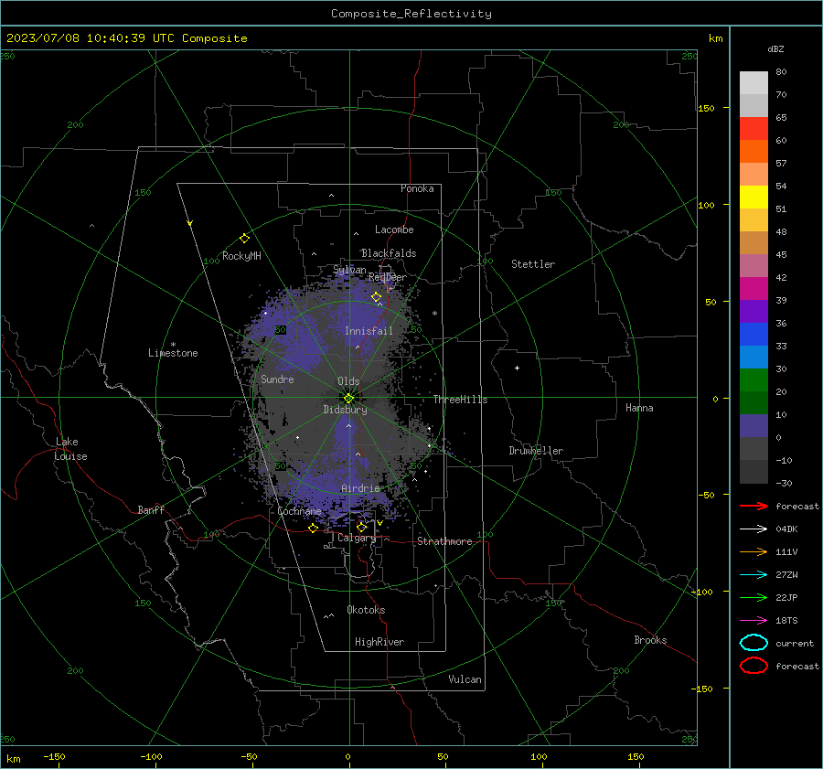This screenshot has height=769, width=823.
Task: Click the Lacombe city label
Action: pyautogui.click(x=394, y=230)
